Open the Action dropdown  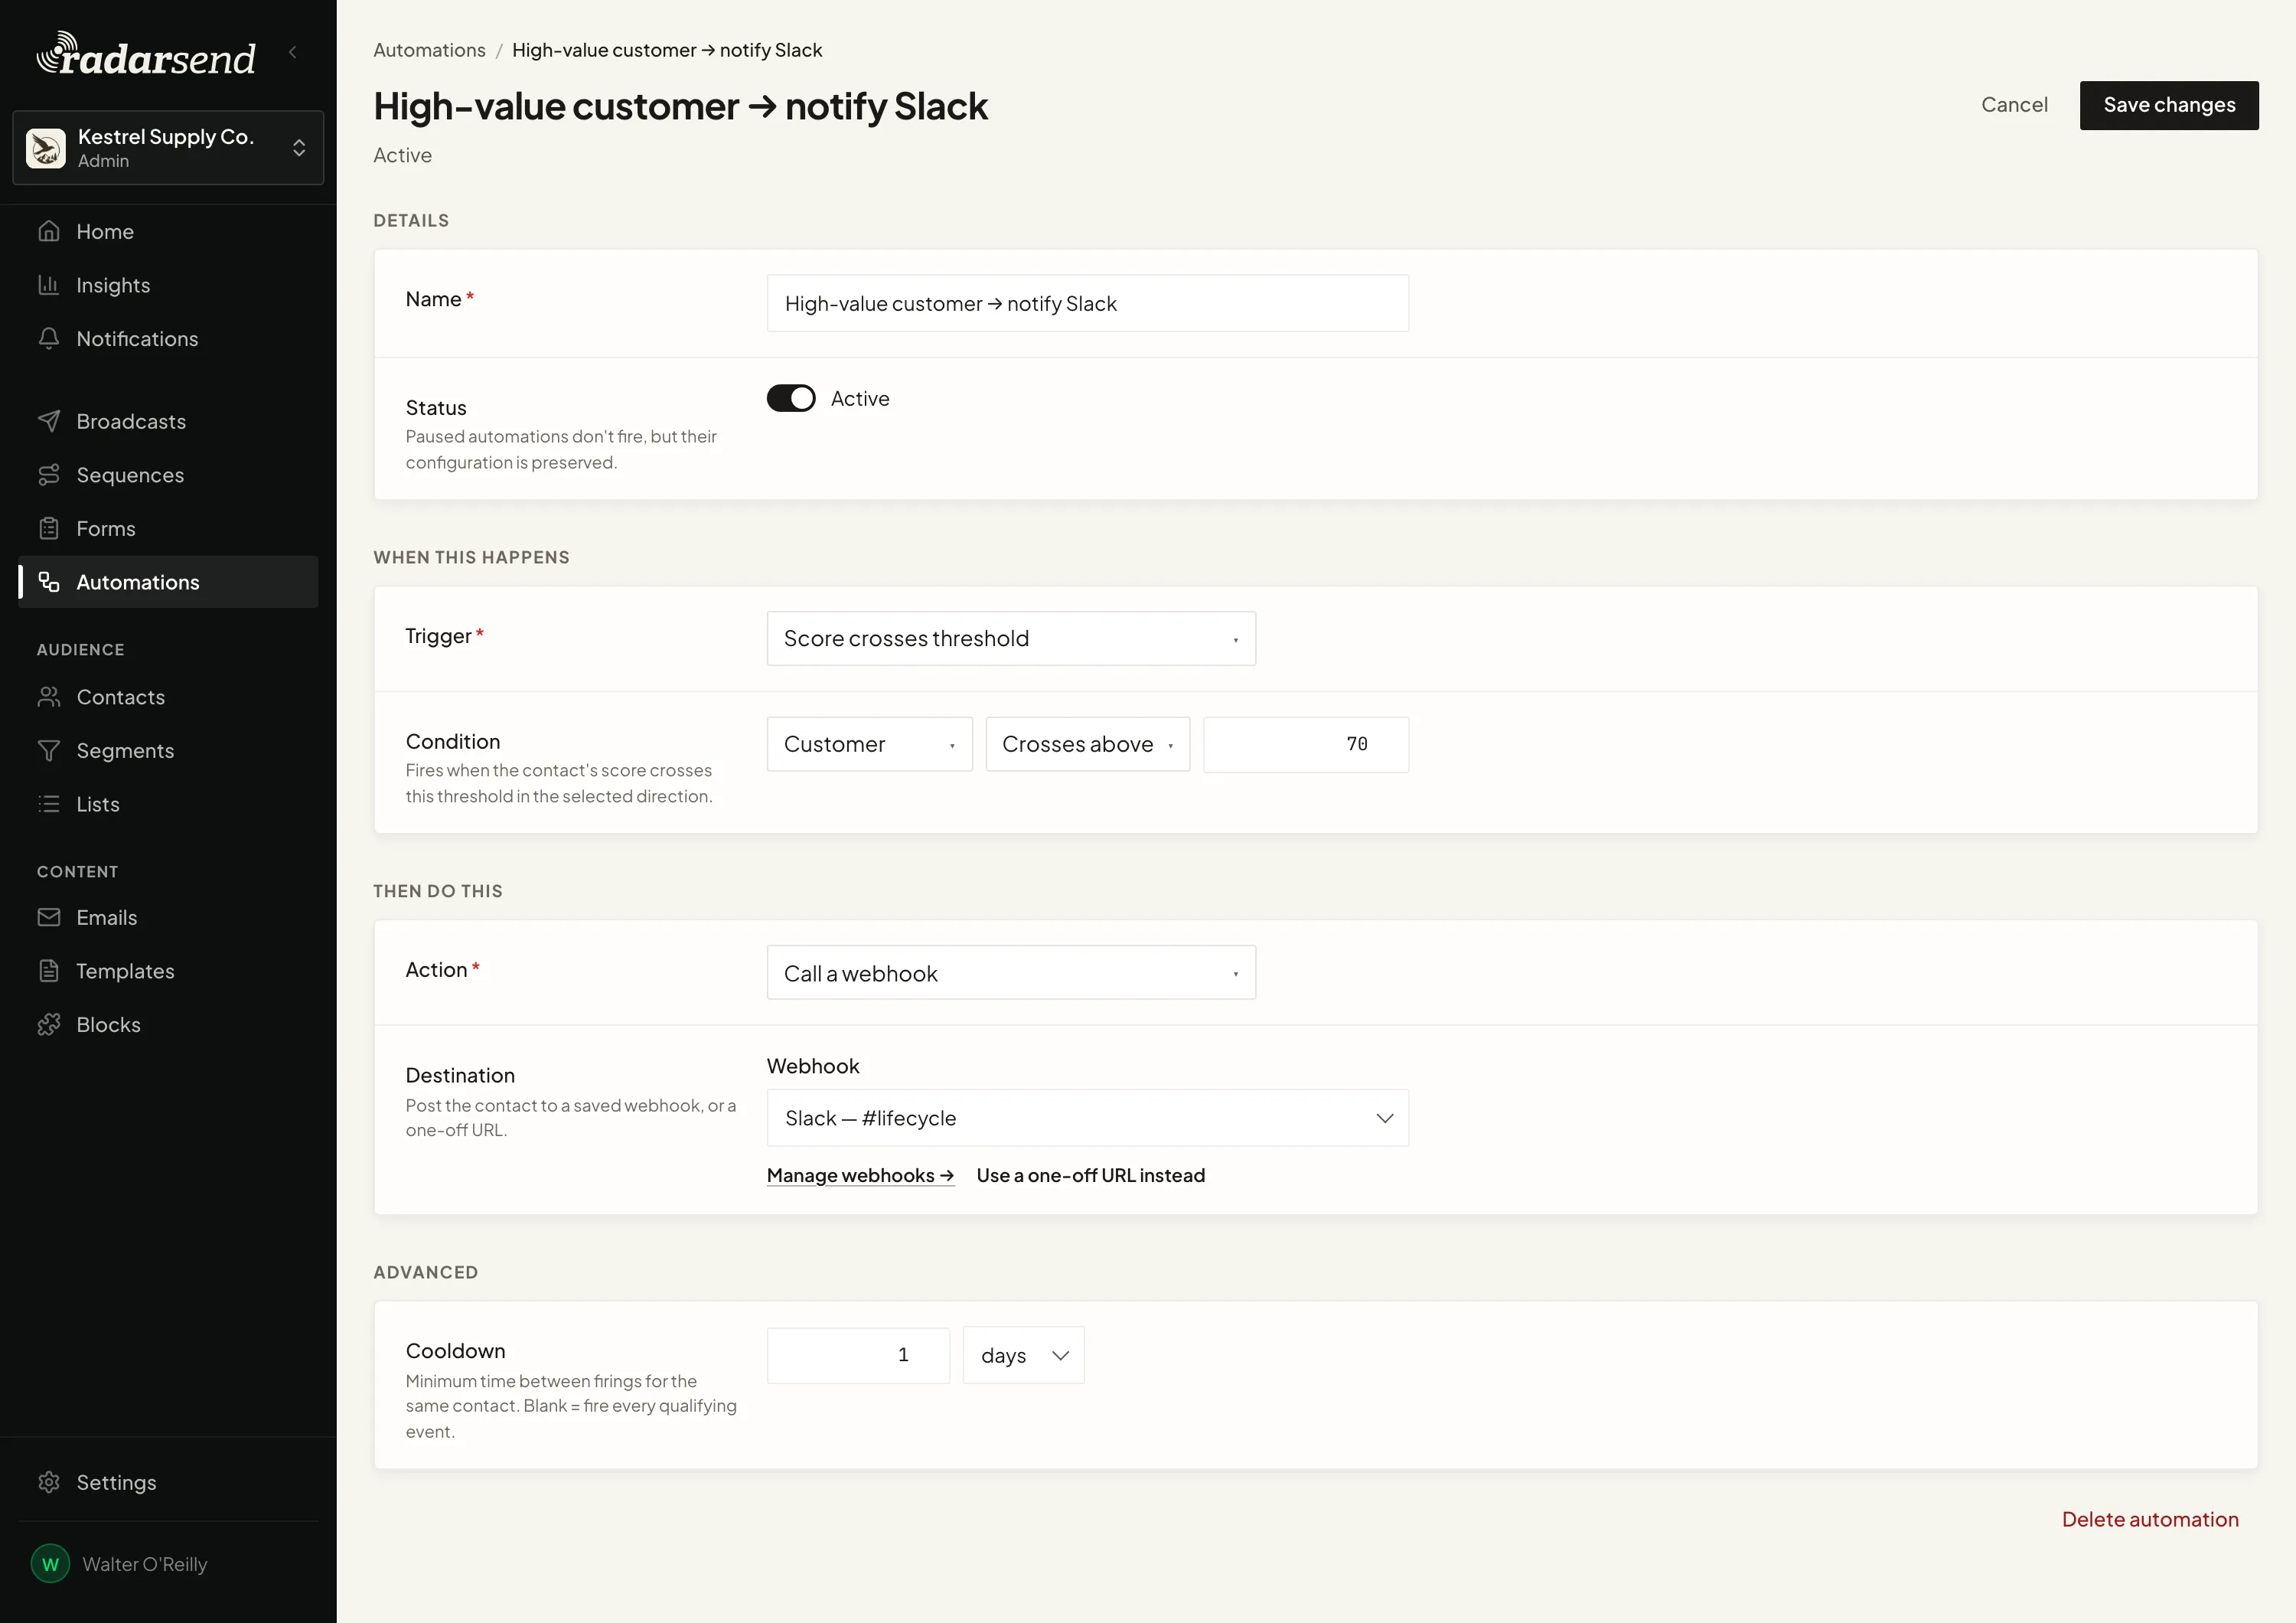click(x=1011, y=973)
